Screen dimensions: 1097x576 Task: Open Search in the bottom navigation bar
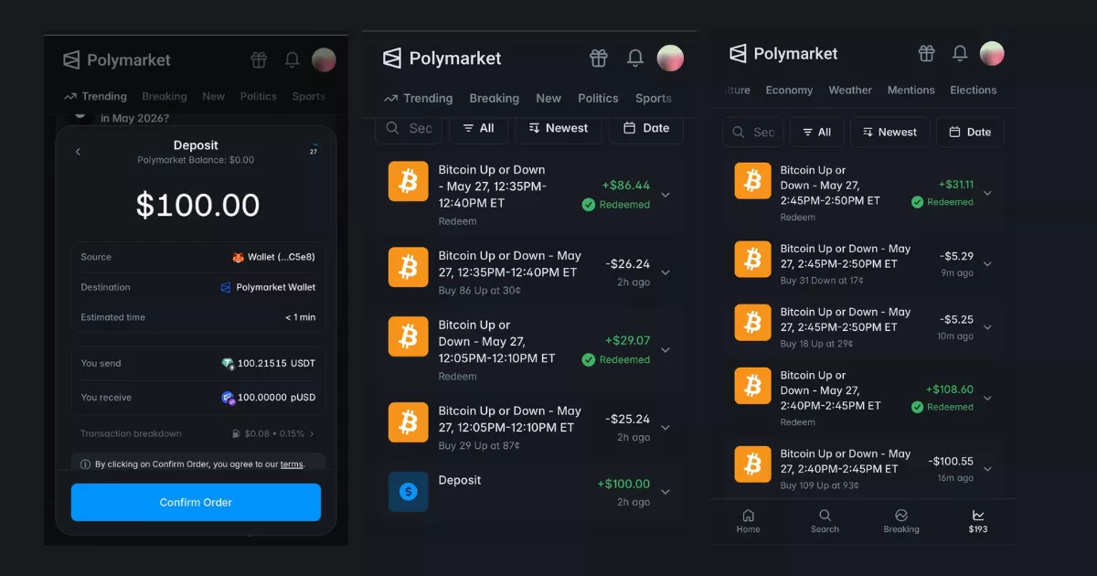point(825,521)
